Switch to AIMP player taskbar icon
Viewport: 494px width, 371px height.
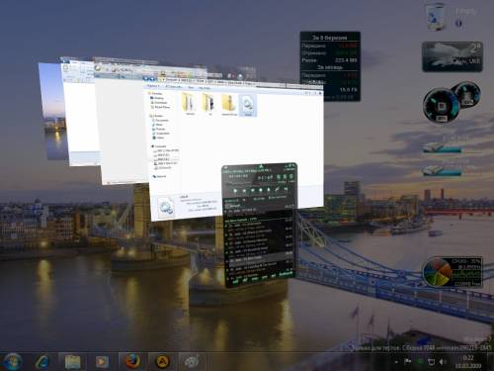pyautogui.click(x=162, y=362)
